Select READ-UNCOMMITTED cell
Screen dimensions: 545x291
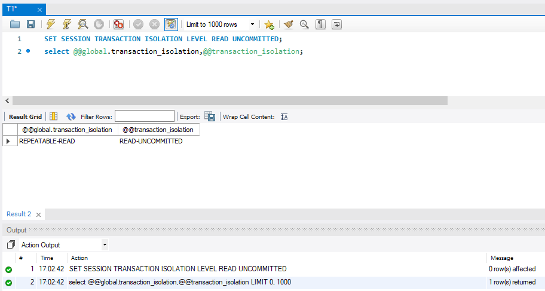click(x=158, y=141)
